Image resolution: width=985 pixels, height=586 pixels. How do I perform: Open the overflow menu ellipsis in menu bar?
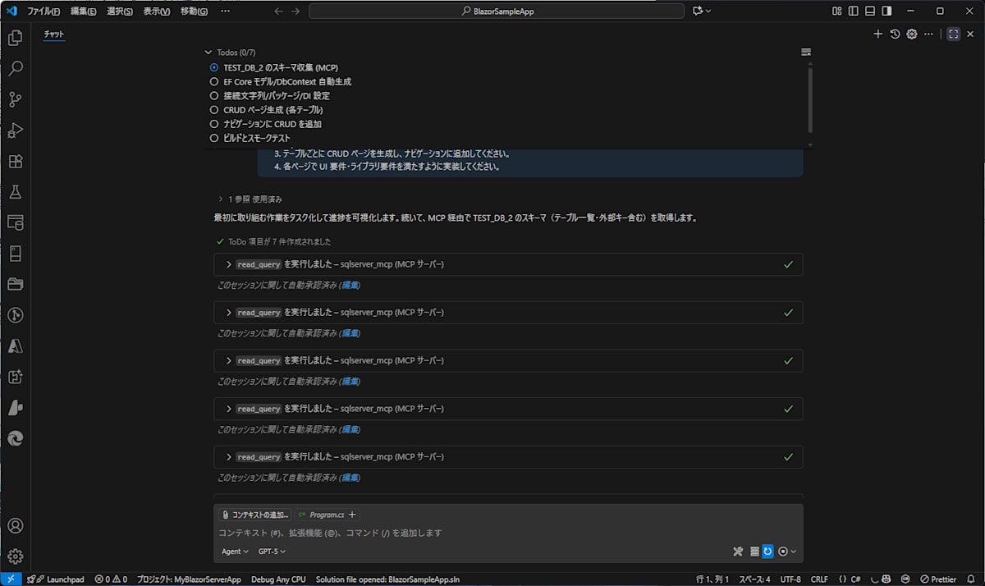[x=226, y=11]
